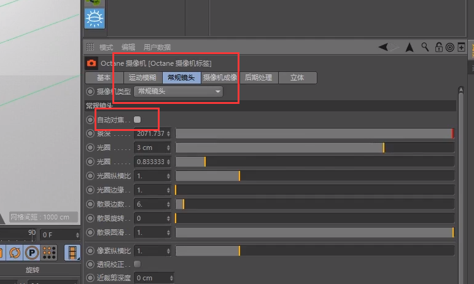The height and width of the screenshot is (284, 474).
Task: Click the up arrow navigation icon
Action: pyautogui.click(x=410, y=47)
